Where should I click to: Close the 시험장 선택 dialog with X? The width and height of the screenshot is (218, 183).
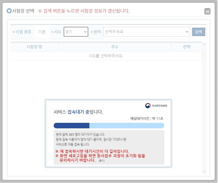click(207, 11)
